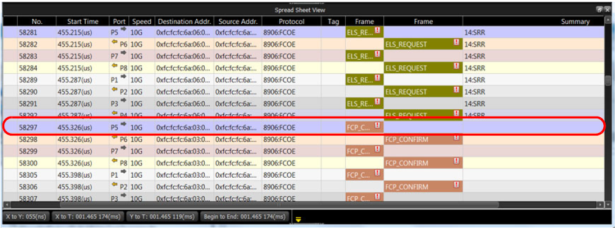Click the restore panel icon of Spread Sheet View
The height and width of the screenshot is (229, 616).
(599, 10)
